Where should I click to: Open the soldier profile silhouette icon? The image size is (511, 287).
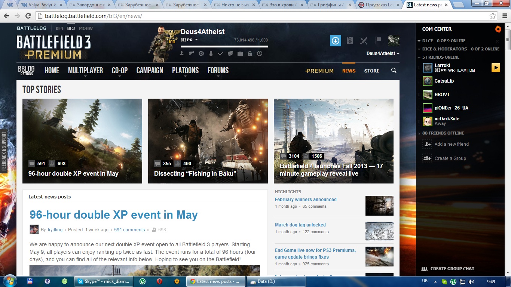182,54
